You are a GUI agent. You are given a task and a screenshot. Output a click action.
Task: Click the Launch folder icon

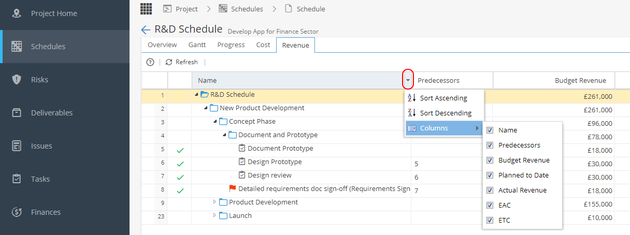223,215
